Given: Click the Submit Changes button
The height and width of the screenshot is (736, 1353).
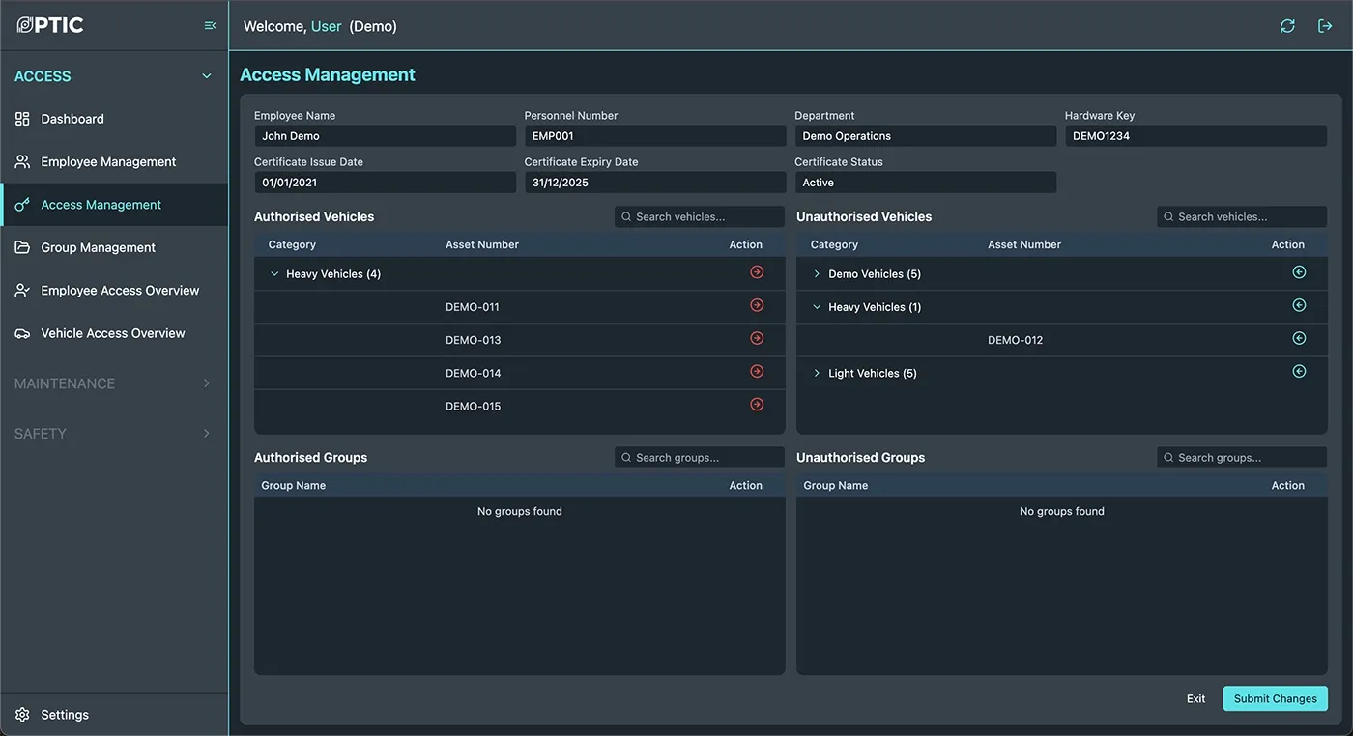Looking at the screenshot, I should pyautogui.click(x=1275, y=698).
